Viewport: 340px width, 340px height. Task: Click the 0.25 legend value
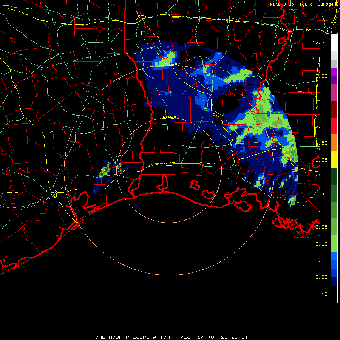[321, 227]
